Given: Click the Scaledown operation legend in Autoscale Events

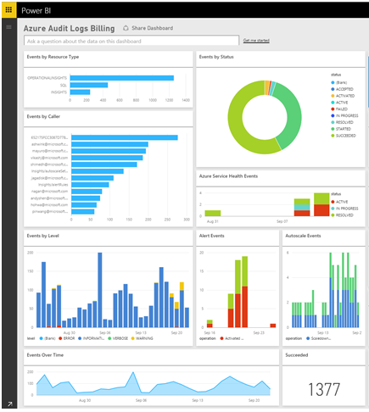Looking at the screenshot, I should 318,338.
